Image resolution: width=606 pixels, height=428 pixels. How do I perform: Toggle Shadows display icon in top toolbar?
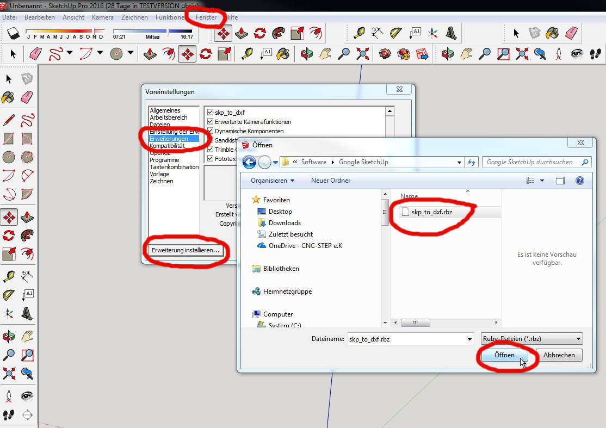point(14,33)
